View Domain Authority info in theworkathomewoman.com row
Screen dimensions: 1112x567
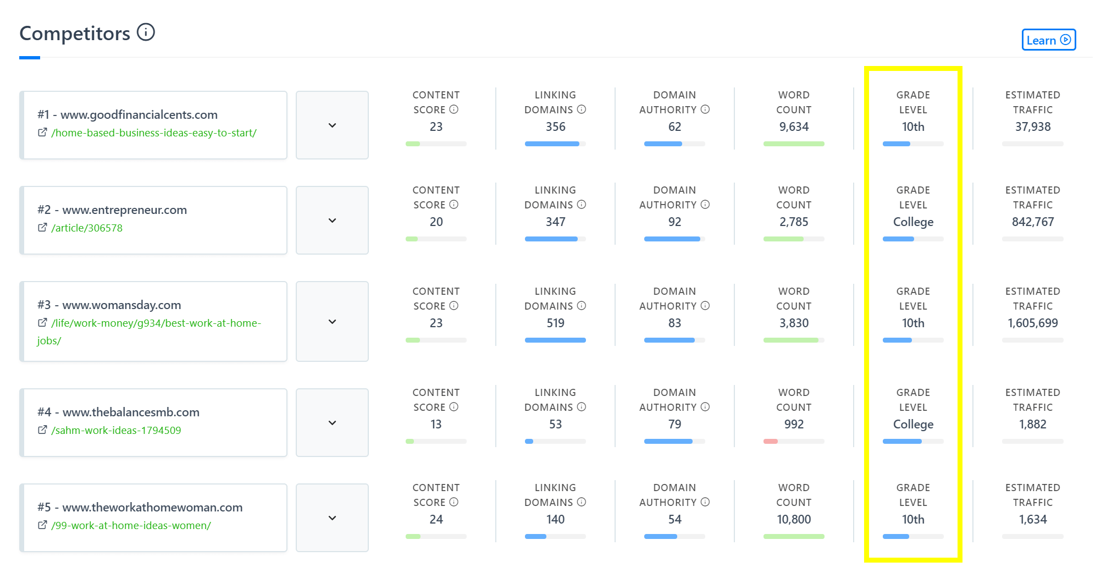click(705, 502)
